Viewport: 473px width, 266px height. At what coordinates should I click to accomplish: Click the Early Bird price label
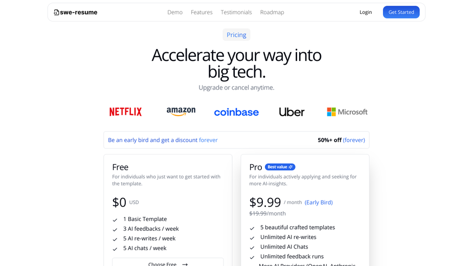[x=319, y=202]
